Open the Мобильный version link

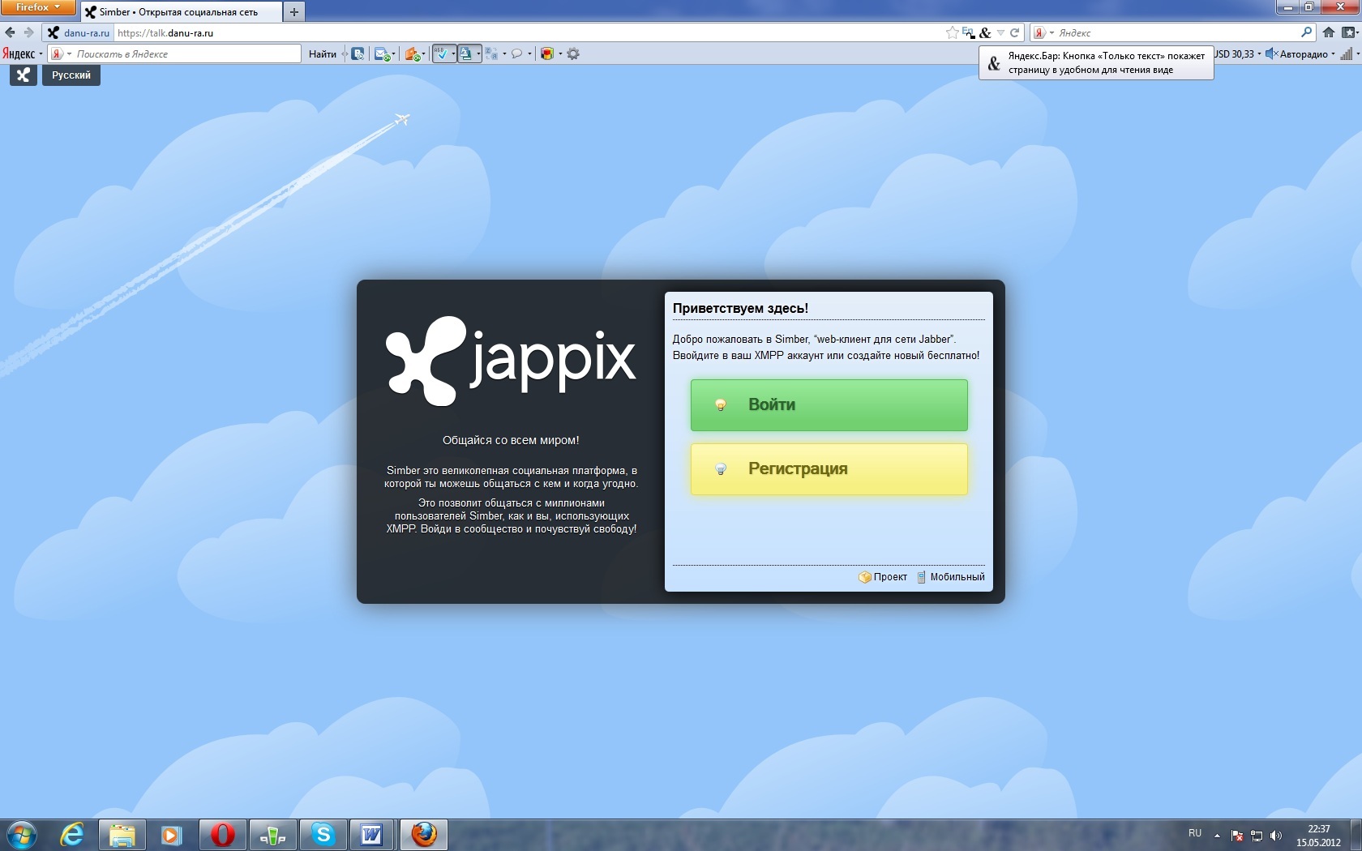click(x=951, y=577)
